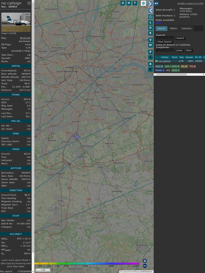Toggle the Mode-S source filter
Screen dimensions: 205x273
[160, 70]
